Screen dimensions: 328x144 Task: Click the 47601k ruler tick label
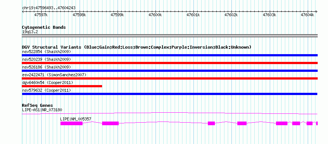point(193,15)
